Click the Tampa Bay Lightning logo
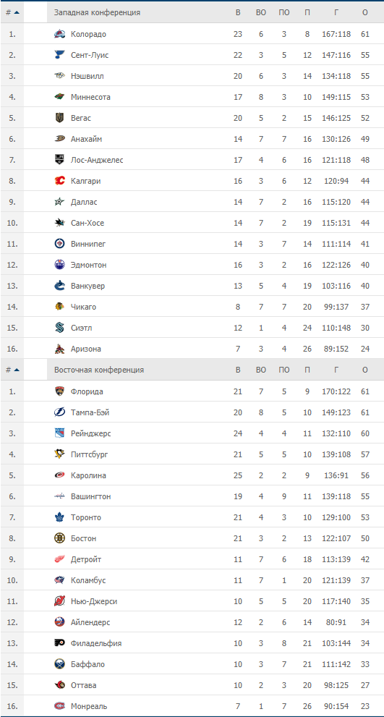 coord(59,412)
